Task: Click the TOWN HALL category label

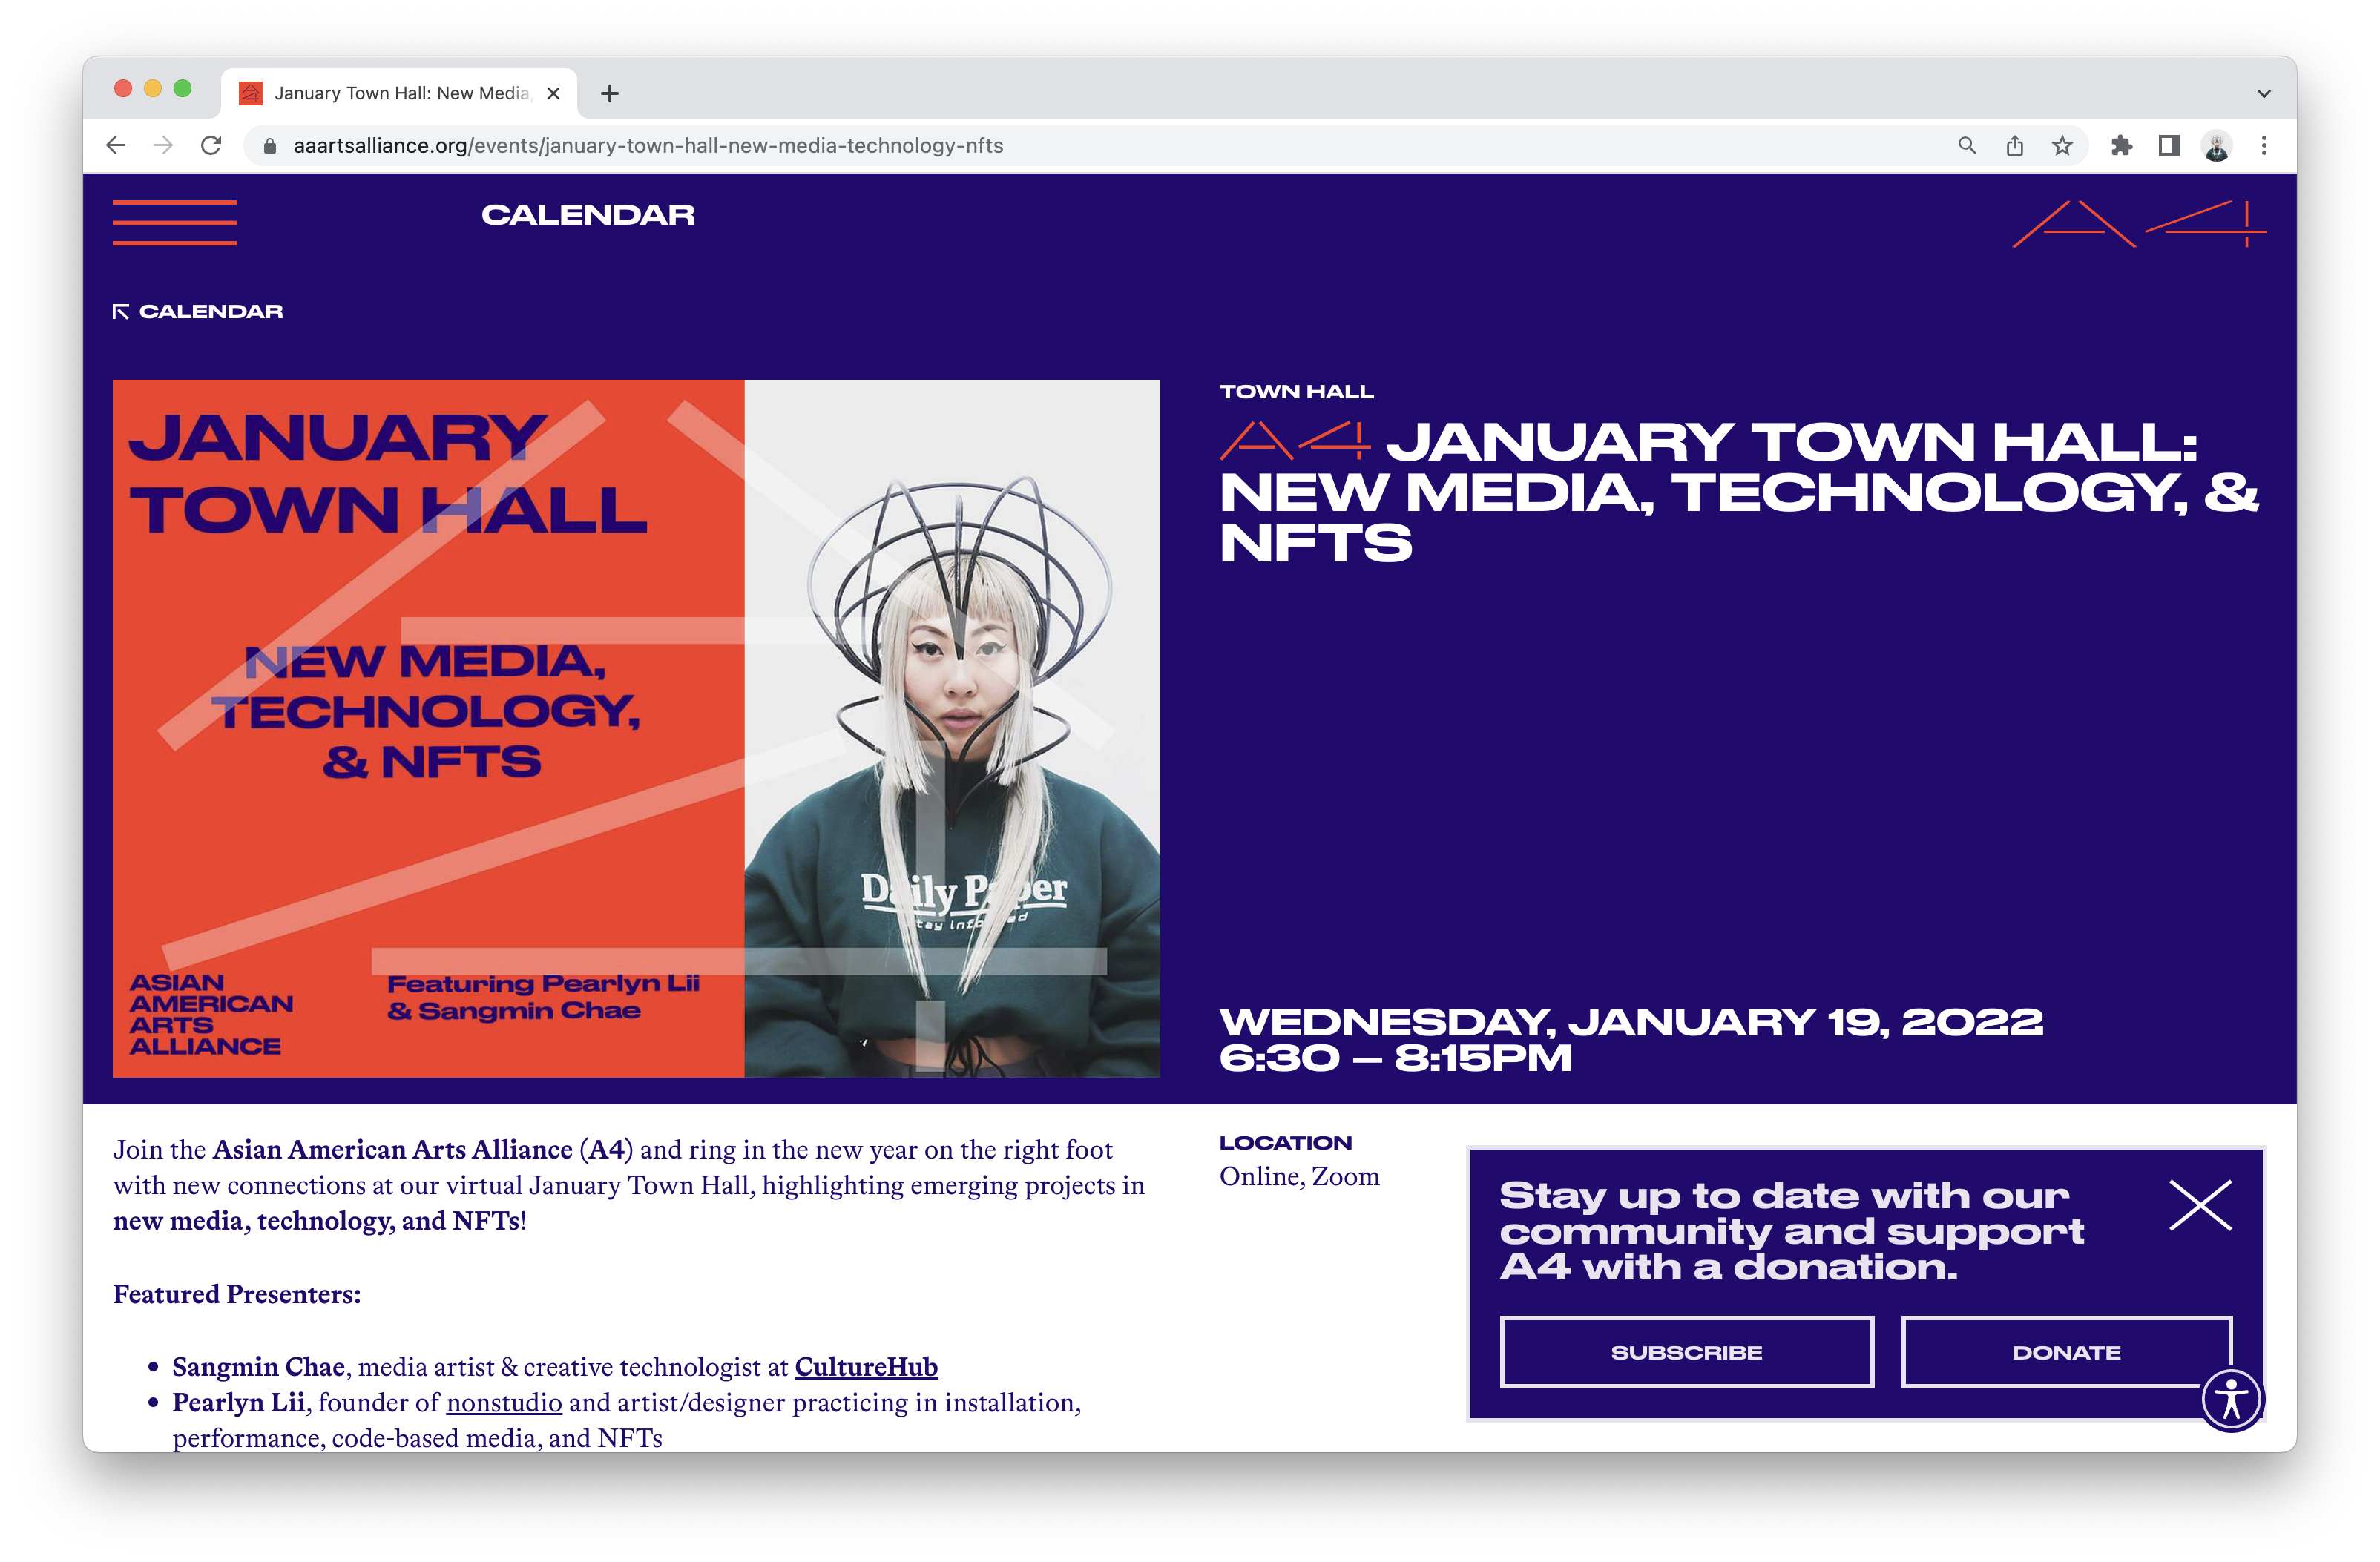Action: [x=1296, y=392]
